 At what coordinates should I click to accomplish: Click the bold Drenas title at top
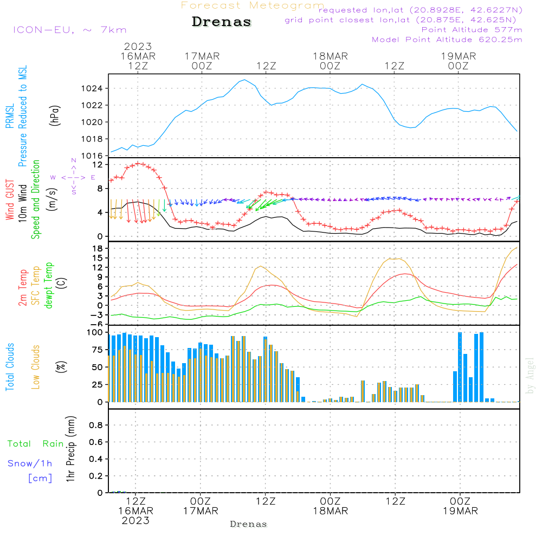(x=222, y=22)
